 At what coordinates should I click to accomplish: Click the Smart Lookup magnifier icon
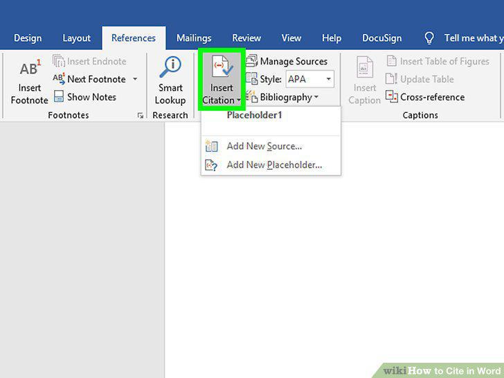pyautogui.click(x=170, y=67)
